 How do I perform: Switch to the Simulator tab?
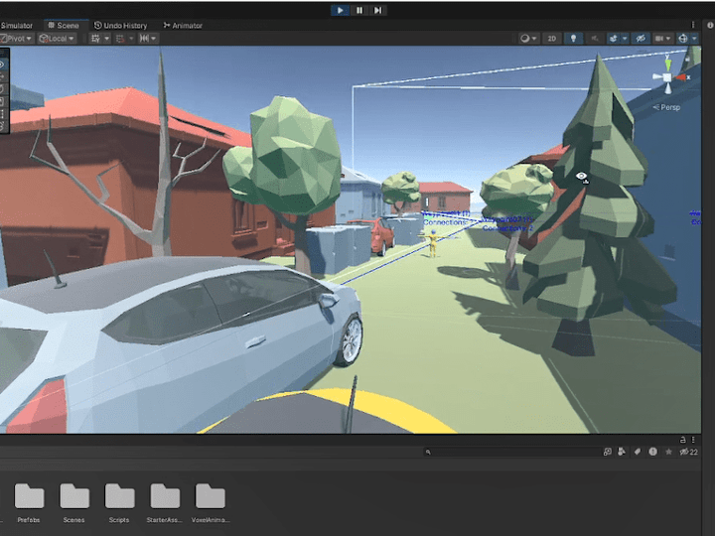[17, 26]
